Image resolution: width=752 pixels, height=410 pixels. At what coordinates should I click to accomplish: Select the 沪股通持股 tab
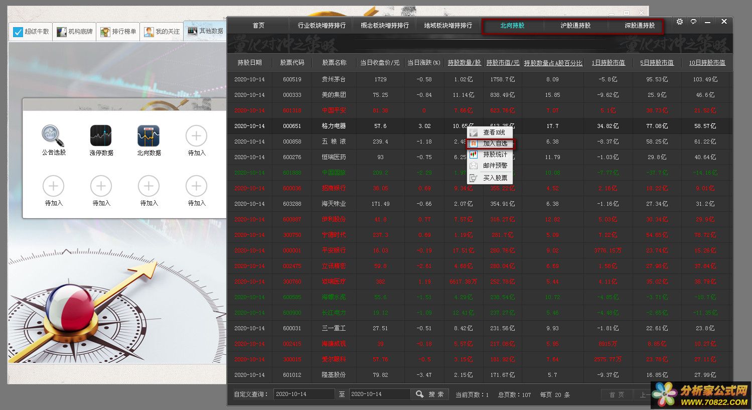point(575,25)
